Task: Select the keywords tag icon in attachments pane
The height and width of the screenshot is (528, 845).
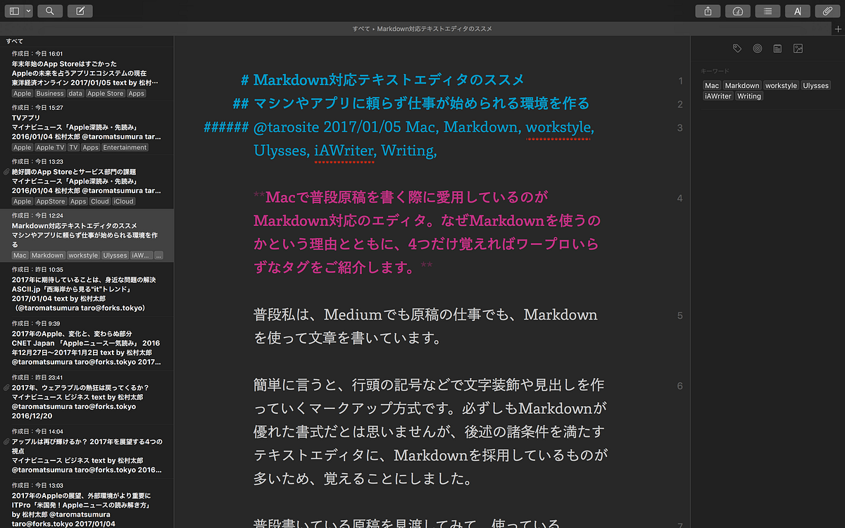Action: click(x=737, y=49)
